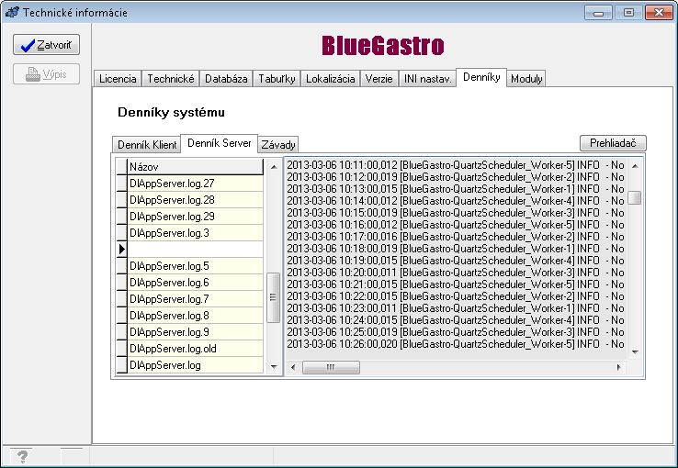This screenshot has width=678, height=468.
Task: Select DIAppServer.log.9 in the list
Action: (x=195, y=332)
